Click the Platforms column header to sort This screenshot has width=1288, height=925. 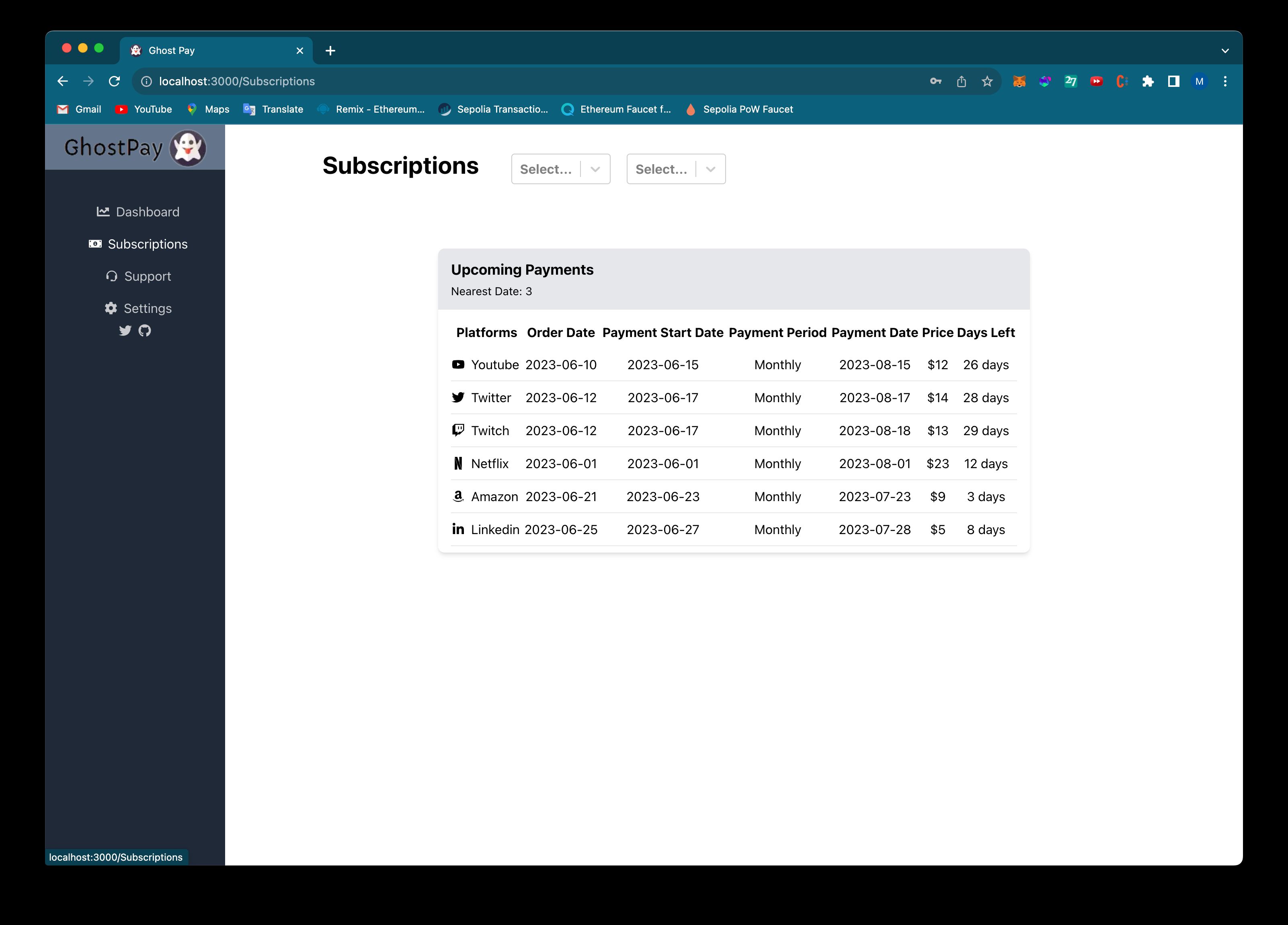pos(485,332)
